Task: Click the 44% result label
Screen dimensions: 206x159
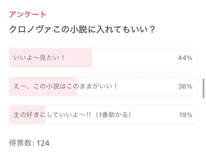Action: click(185, 58)
